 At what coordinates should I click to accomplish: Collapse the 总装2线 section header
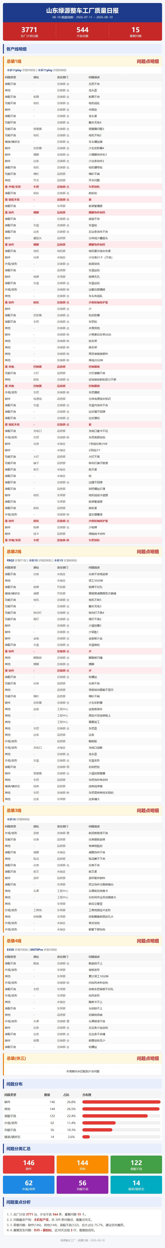tap(82, 551)
